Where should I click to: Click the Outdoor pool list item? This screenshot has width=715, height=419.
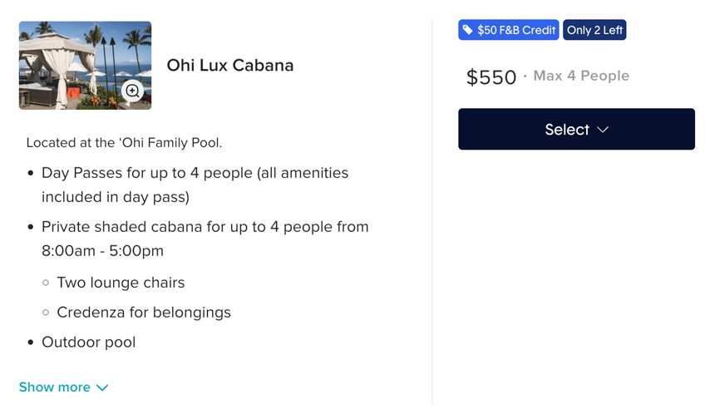[x=88, y=342]
